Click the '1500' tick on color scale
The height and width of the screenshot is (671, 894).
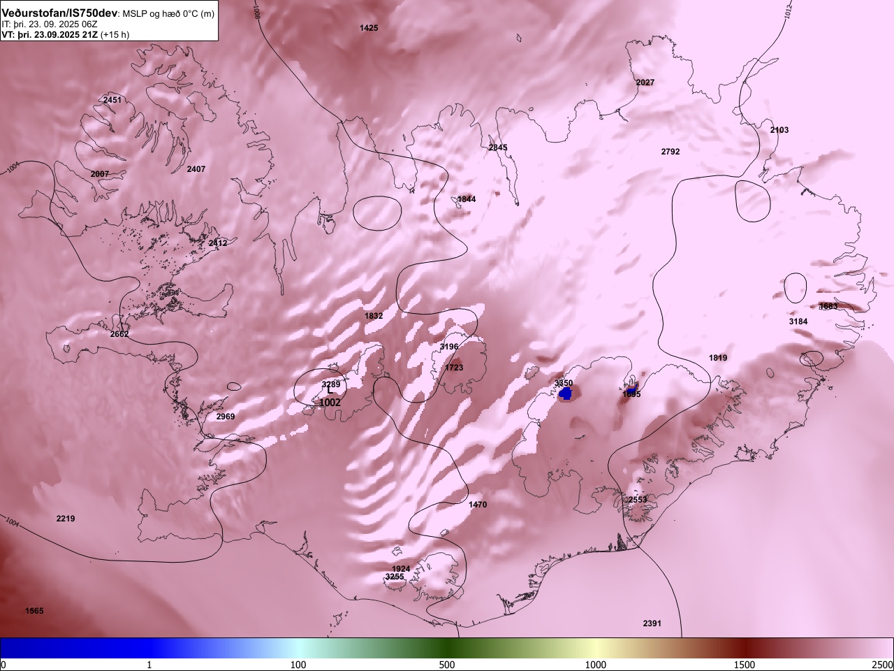point(745,665)
